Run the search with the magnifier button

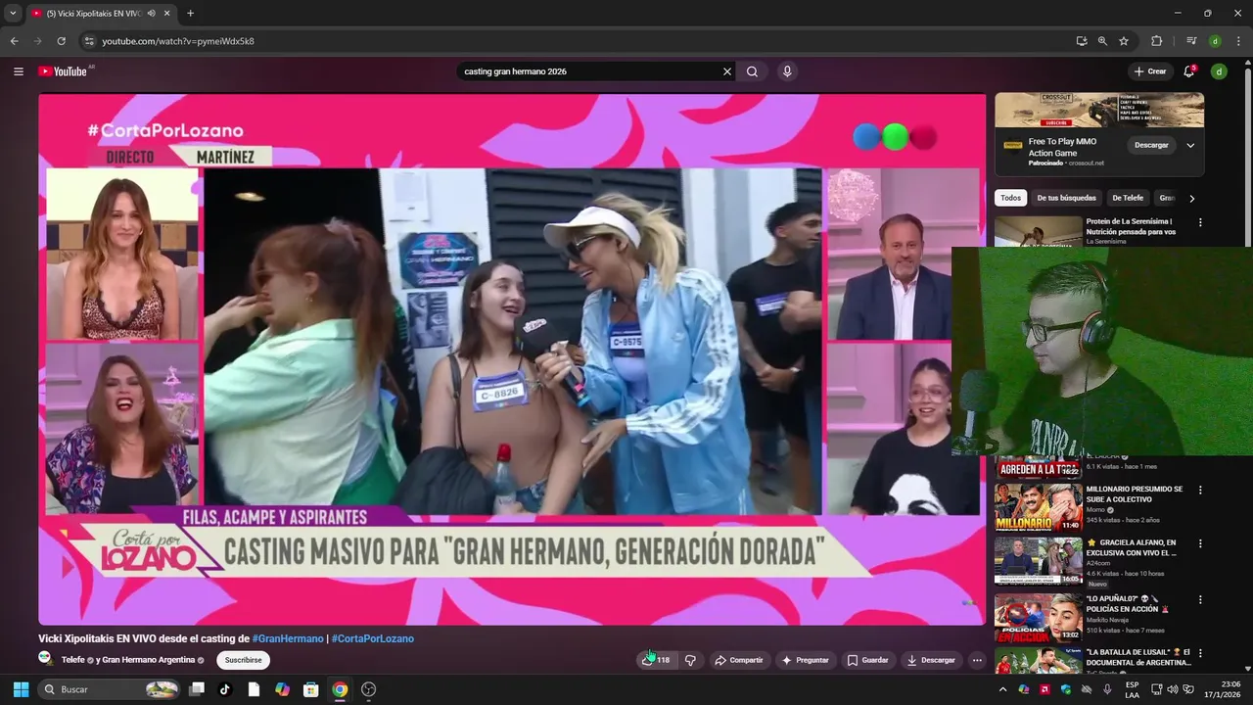coord(752,71)
